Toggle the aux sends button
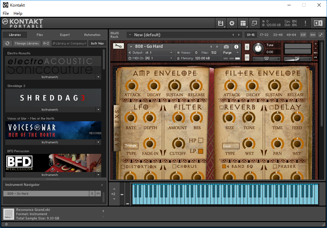 [313, 35]
